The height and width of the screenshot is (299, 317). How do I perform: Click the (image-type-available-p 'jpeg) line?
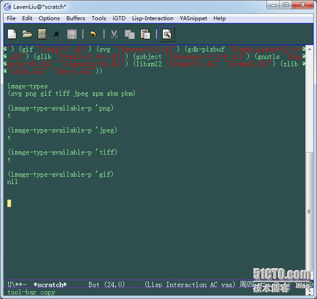[62, 130]
